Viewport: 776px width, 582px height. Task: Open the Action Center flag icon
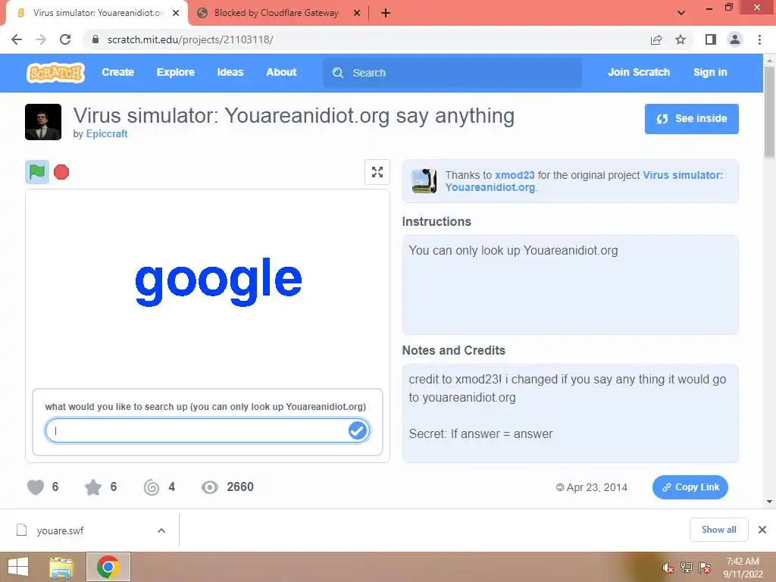click(x=705, y=568)
